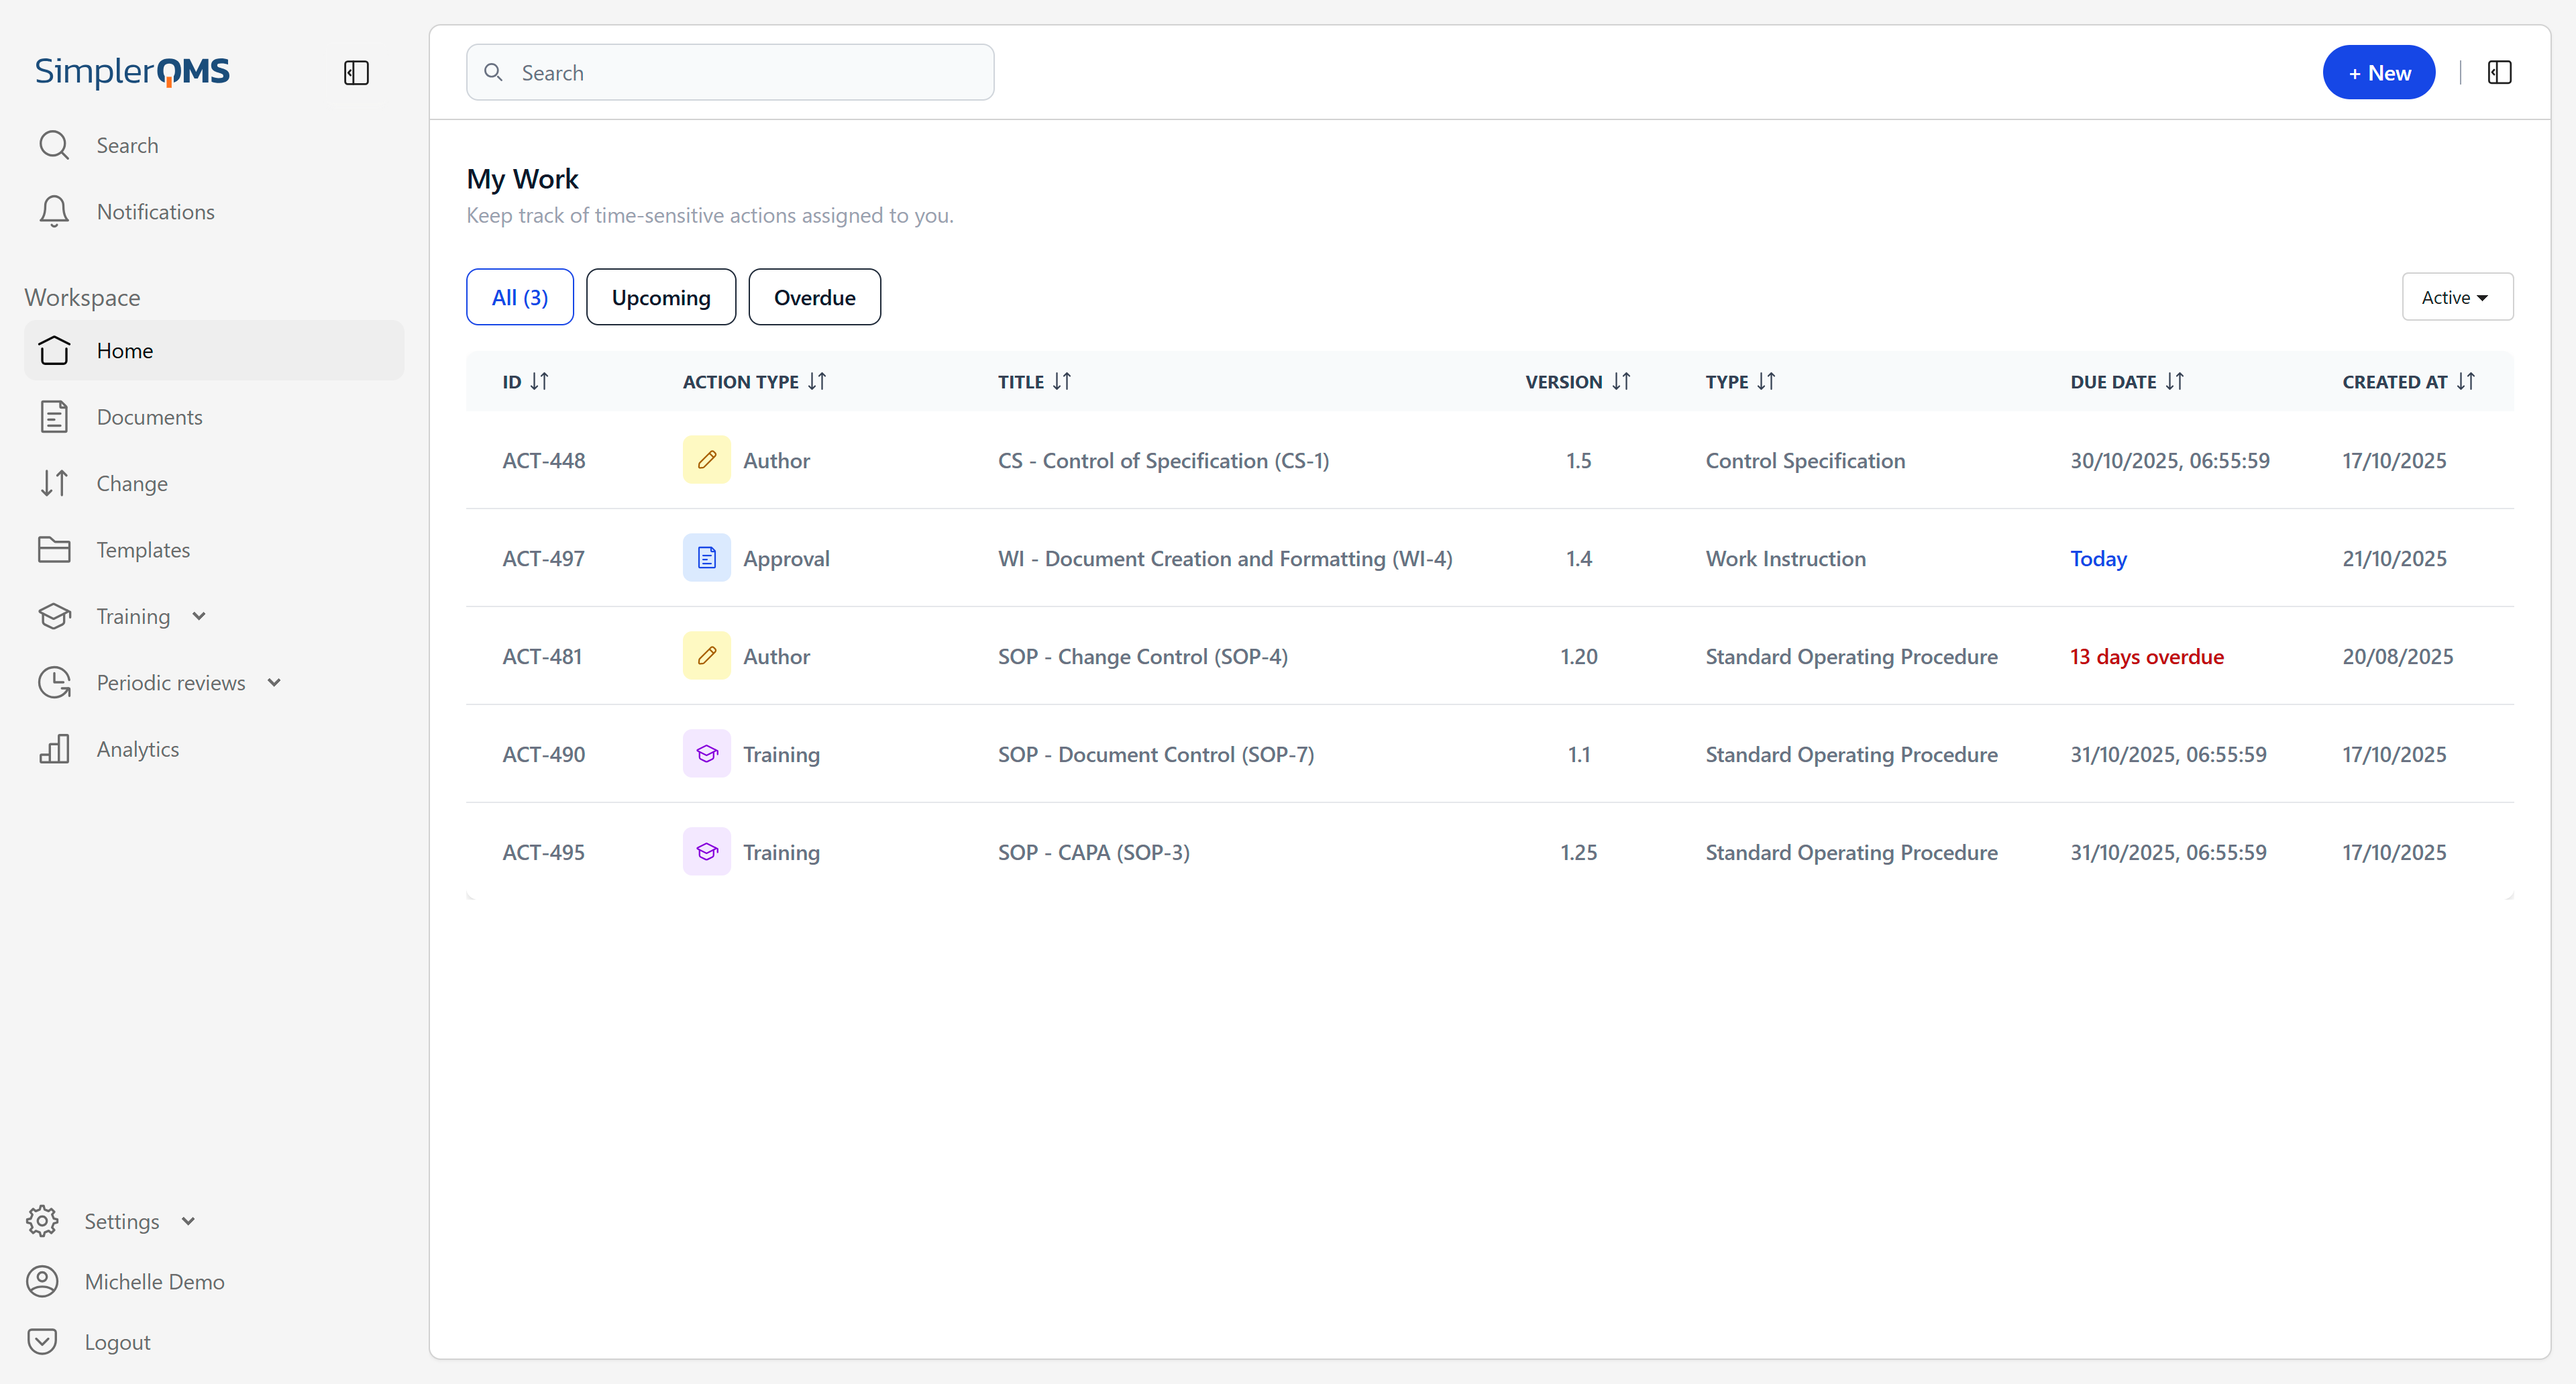Click the + New button

pyautogui.click(x=2378, y=73)
